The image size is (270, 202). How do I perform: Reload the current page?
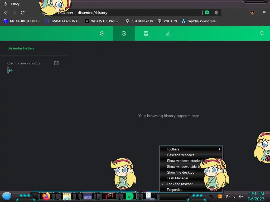[x=23, y=13]
